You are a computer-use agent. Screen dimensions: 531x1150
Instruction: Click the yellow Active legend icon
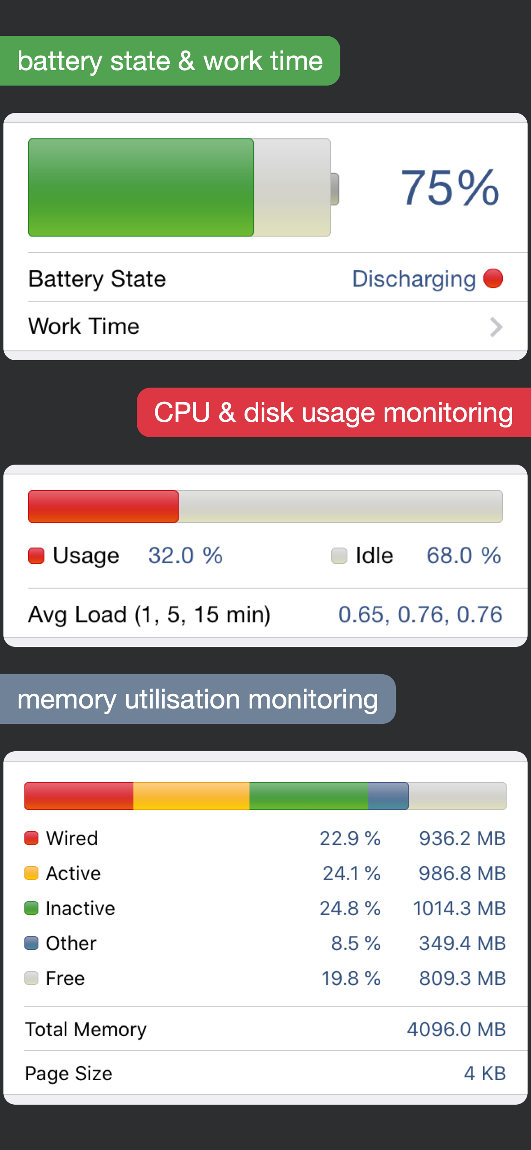click(31, 873)
